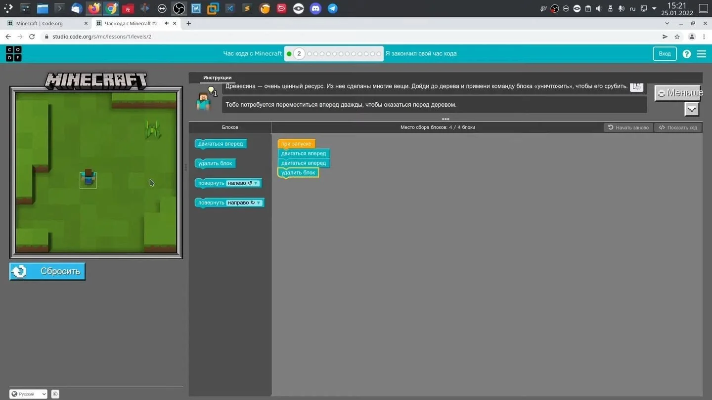The height and width of the screenshot is (400, 712).
Task: Click the send/share icon in address bar
Action: tap(665, 37)
